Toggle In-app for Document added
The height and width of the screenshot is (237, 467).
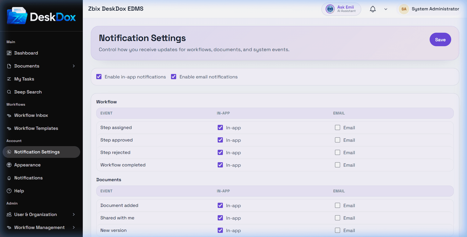pyautogui.click(x=220, y=205)
